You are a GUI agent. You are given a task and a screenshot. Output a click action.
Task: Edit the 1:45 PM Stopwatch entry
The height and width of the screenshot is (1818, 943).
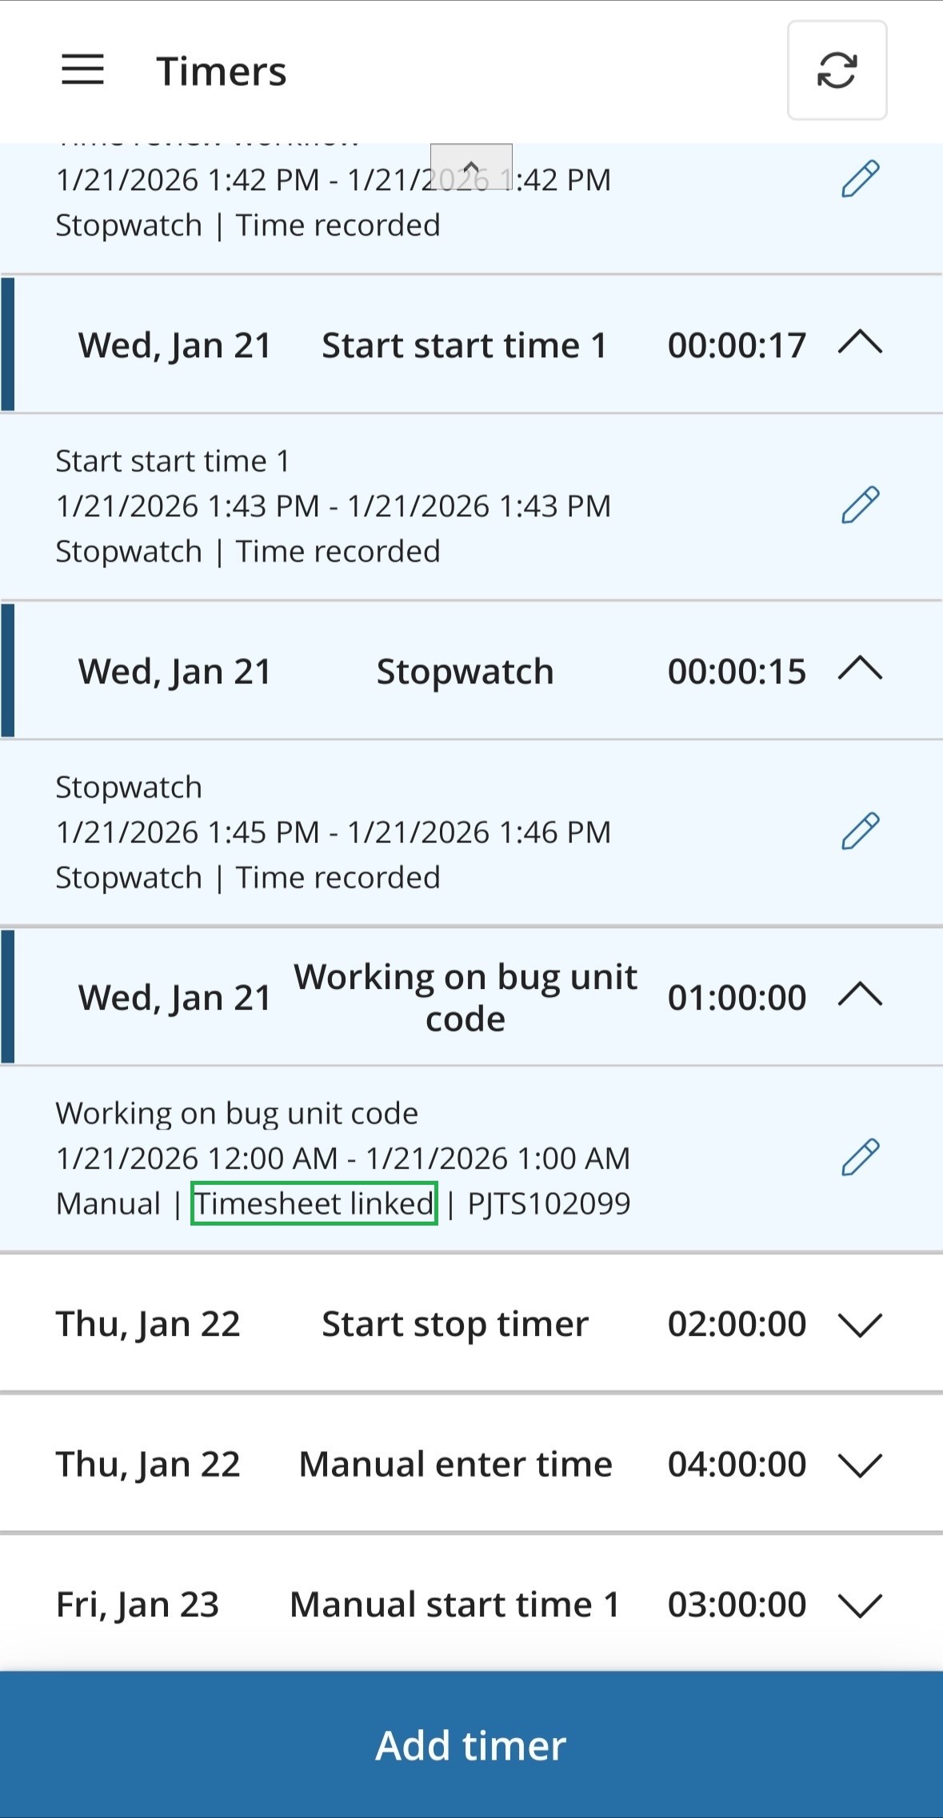click(860, 831)
